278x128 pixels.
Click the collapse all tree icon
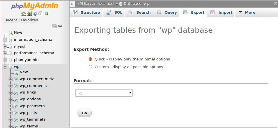(x=54, y=26)
